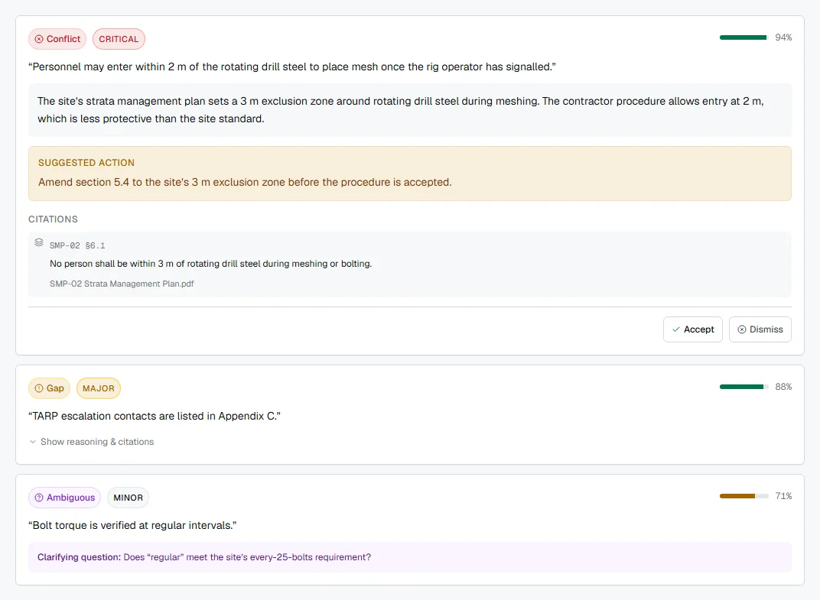Dismiss the critical conflict finding
The width and height of the screenshot is (820, 600).
pos(760,329)
